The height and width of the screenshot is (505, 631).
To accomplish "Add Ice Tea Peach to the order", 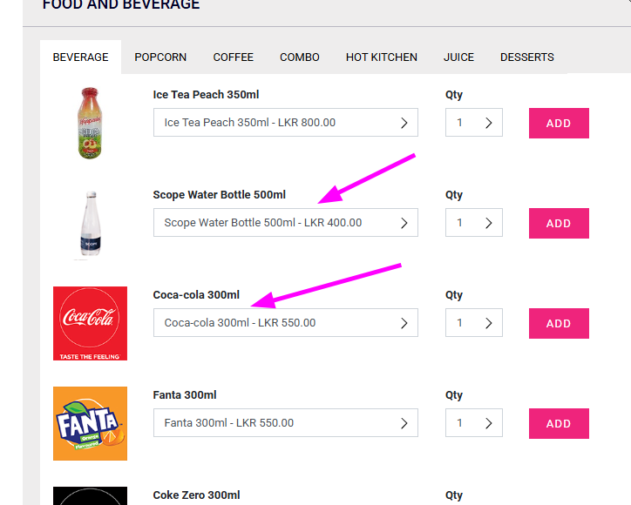I will tap(559, 123).
